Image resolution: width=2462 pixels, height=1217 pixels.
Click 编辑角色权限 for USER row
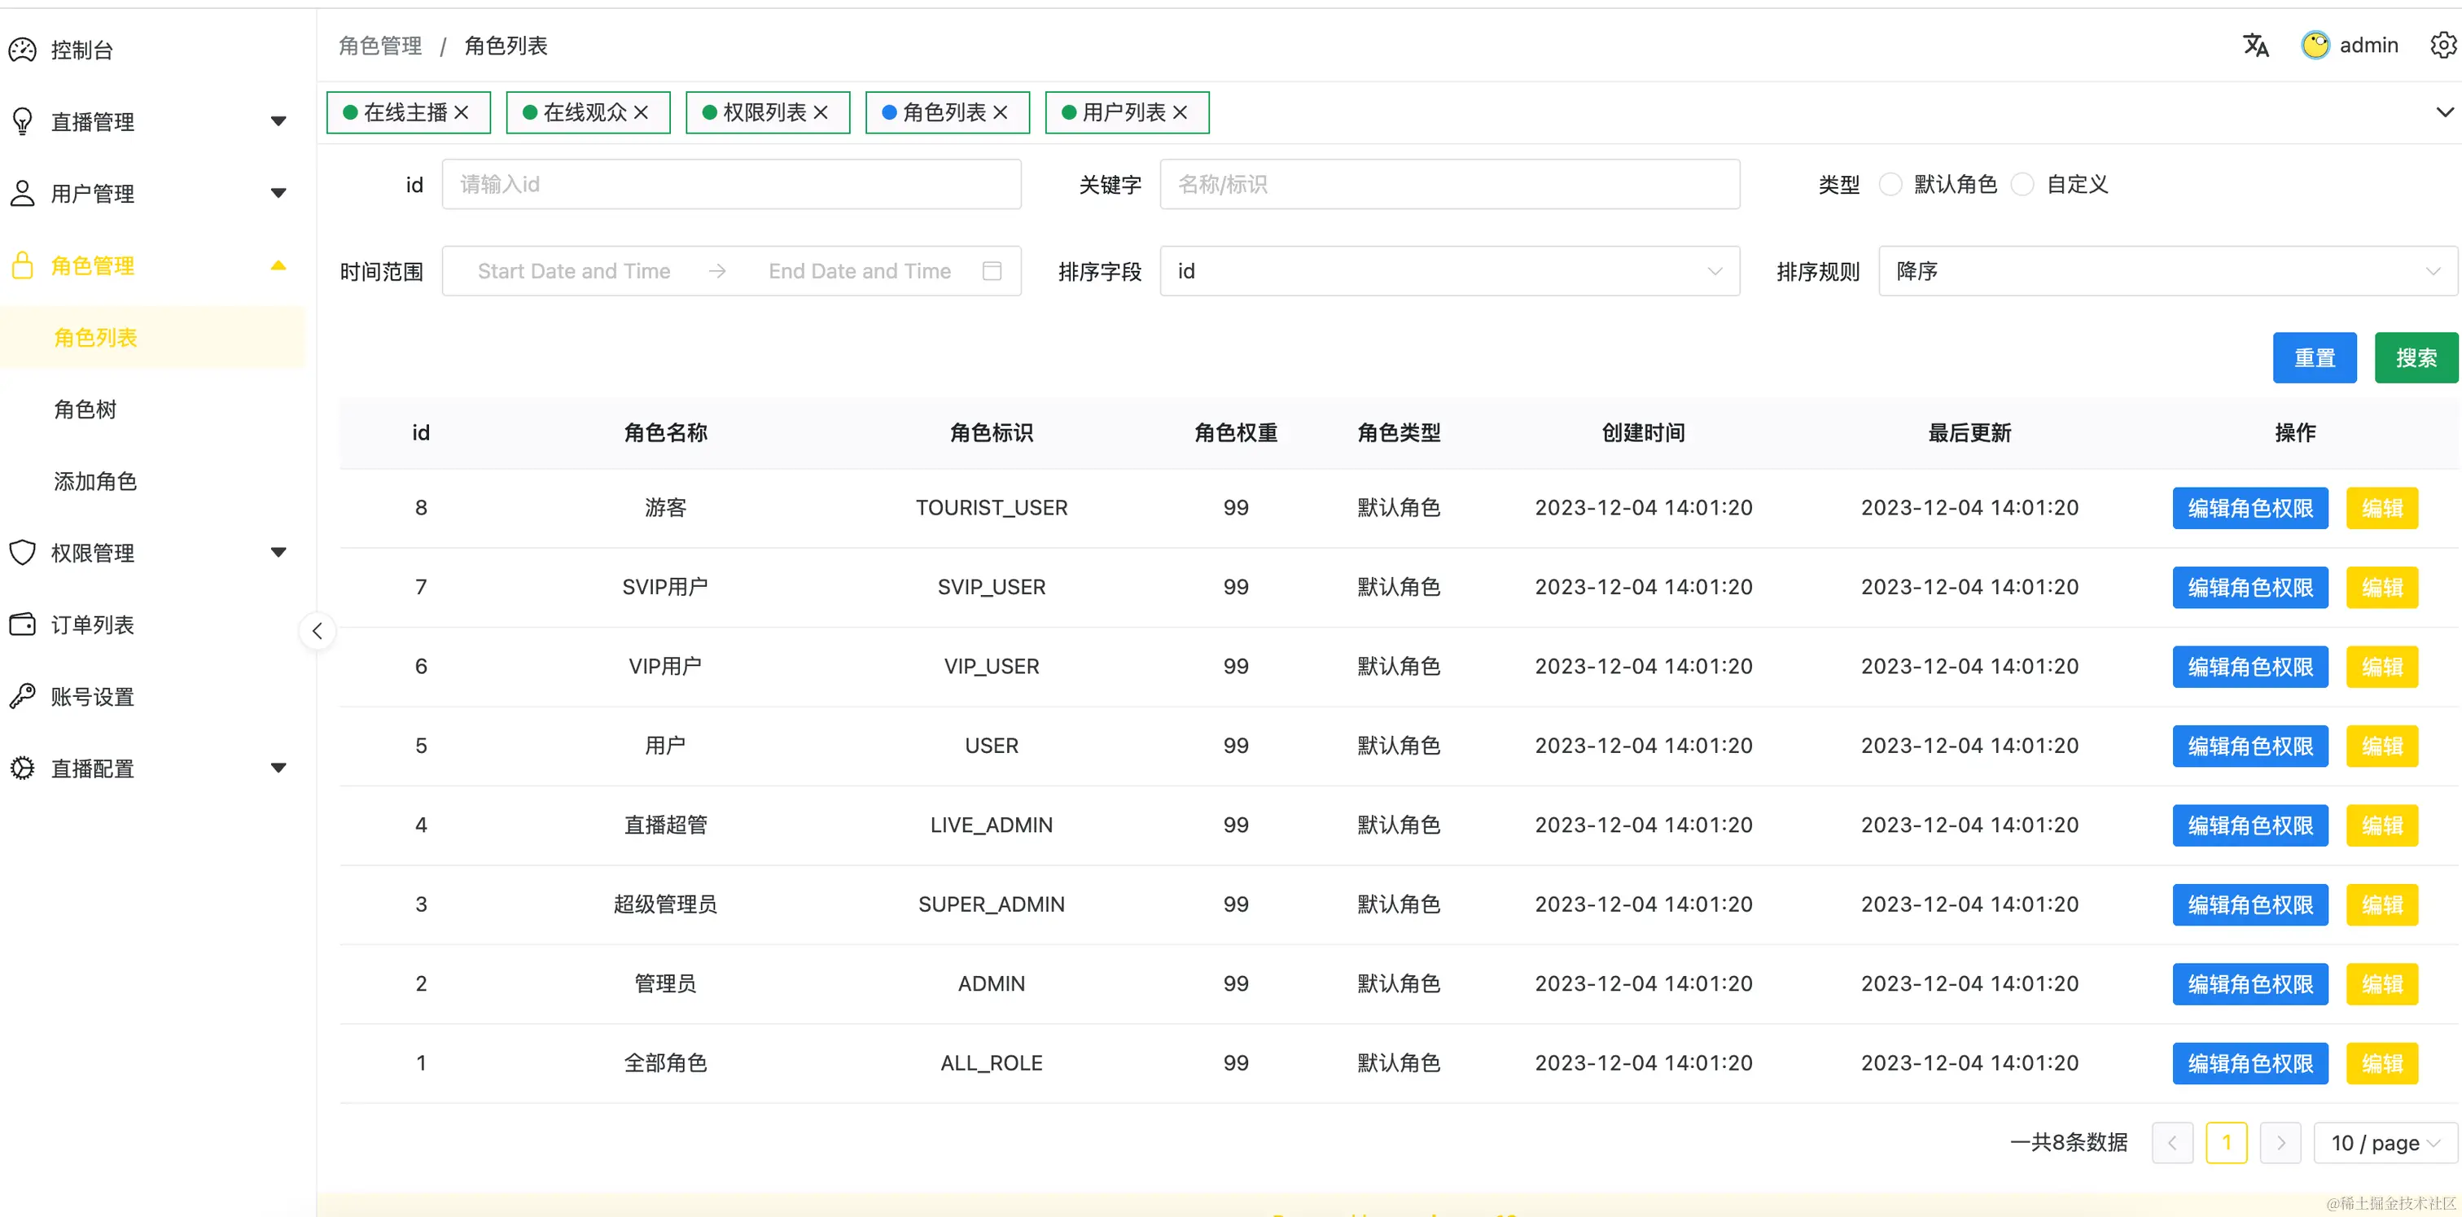(2250, 745)
